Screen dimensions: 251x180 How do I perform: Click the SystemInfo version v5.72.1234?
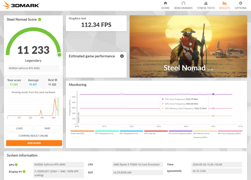coord(216,171)
